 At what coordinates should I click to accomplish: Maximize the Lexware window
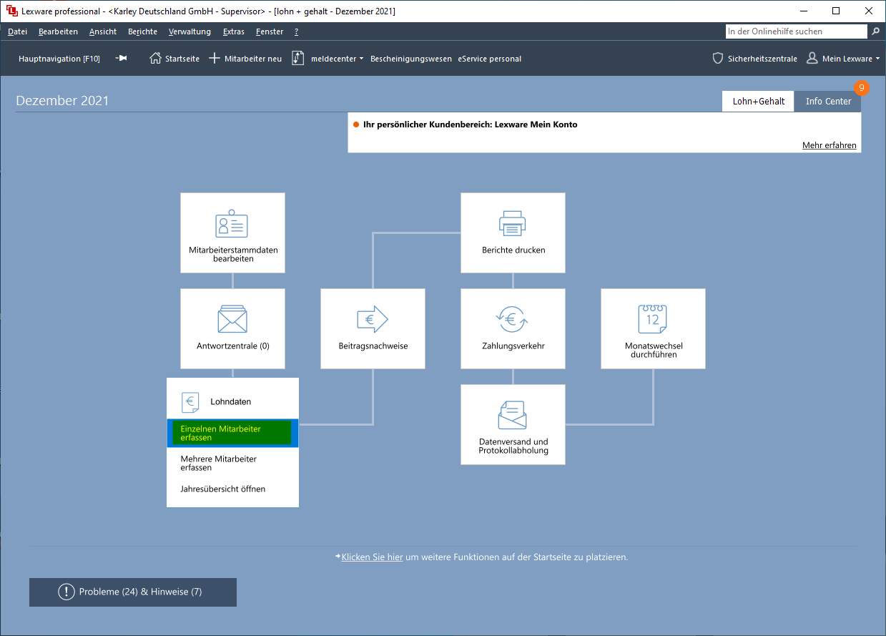pyautogui.click(x=836, y=11)
